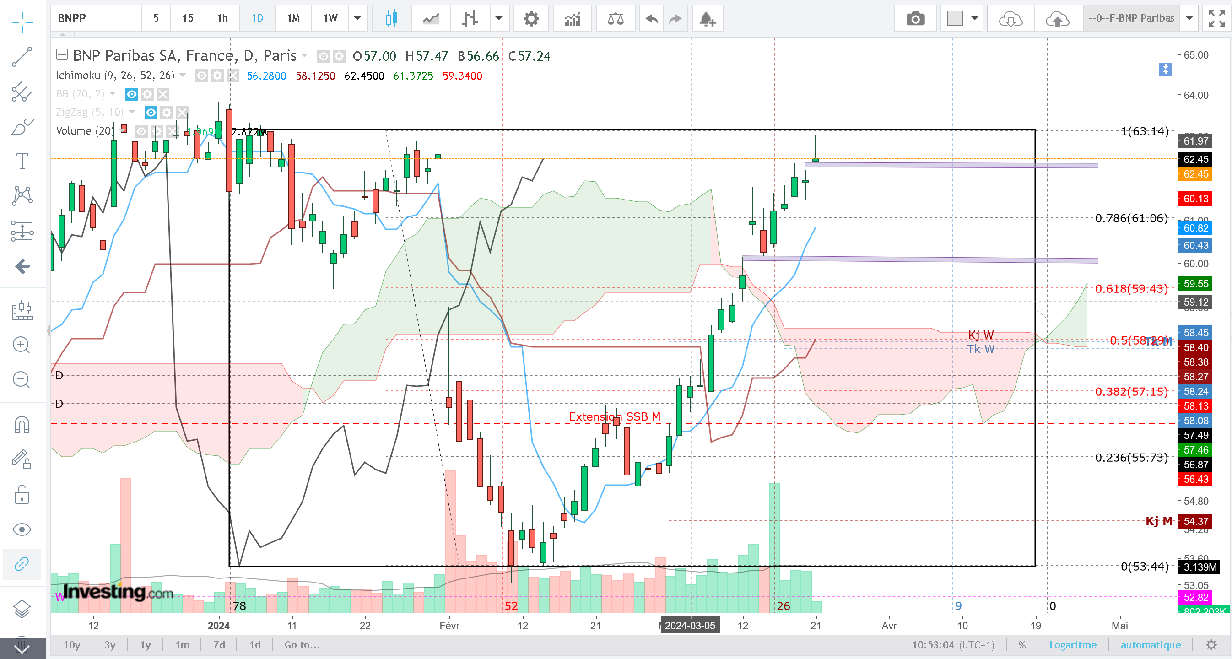Set the date range to 3y

(110, 645)
